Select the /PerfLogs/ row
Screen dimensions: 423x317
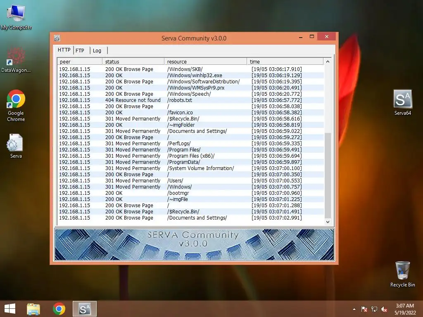[x=191, y=143]
